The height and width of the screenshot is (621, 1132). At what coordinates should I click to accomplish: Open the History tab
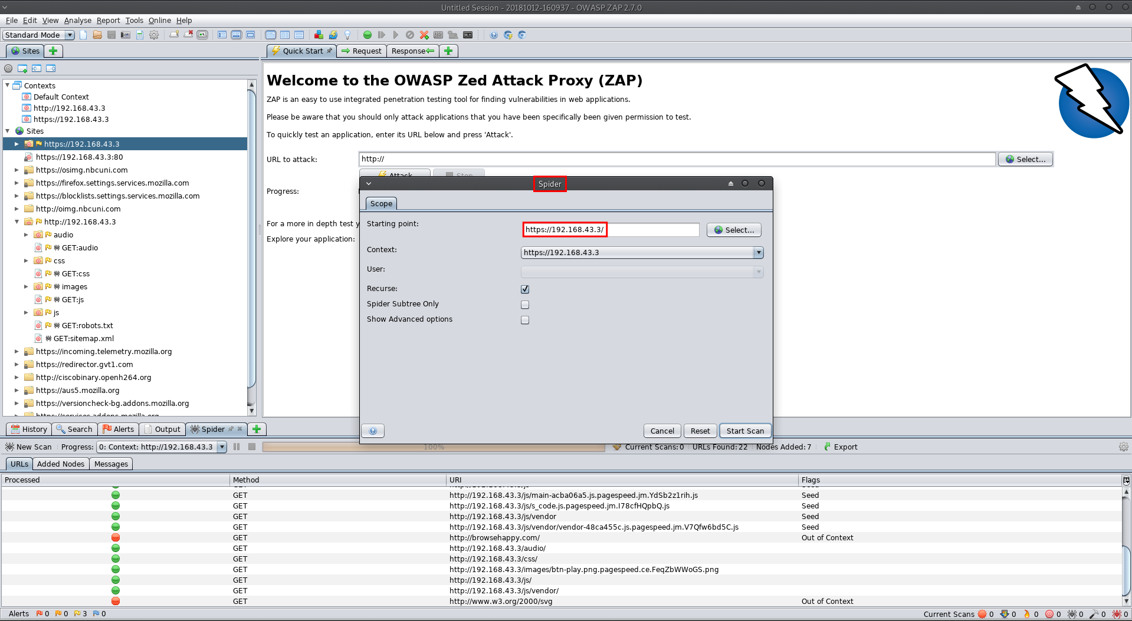coord(28,430)
